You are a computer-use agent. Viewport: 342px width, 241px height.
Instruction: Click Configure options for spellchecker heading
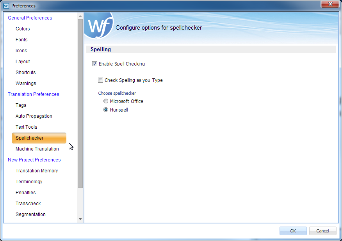159,28
